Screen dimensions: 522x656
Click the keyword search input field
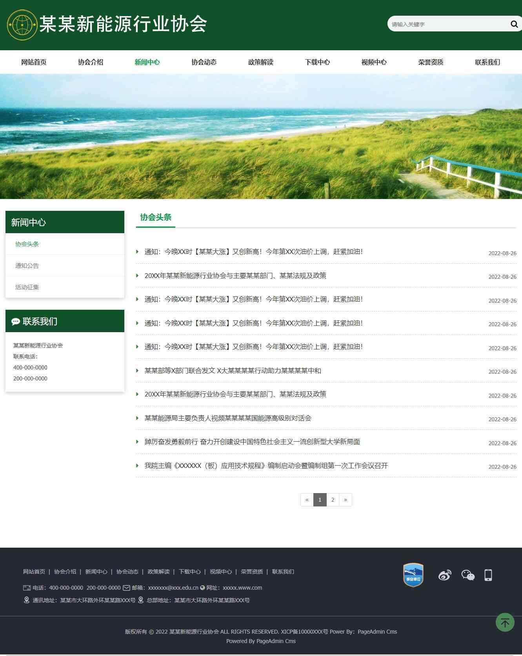[x=447, y=24]
